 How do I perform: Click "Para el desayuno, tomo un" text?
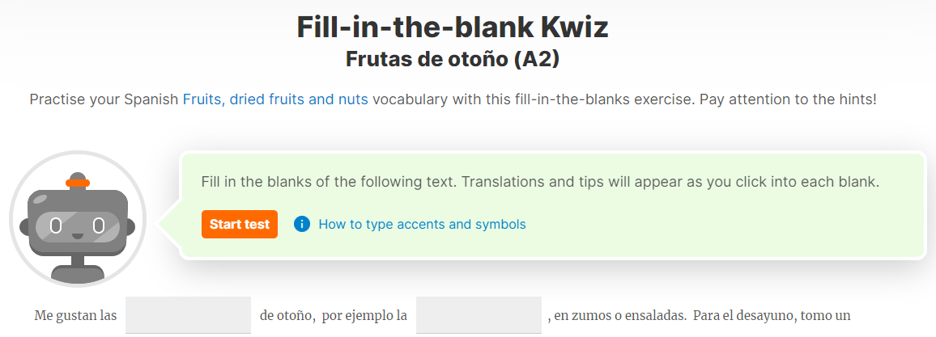[x=772, y=315]
